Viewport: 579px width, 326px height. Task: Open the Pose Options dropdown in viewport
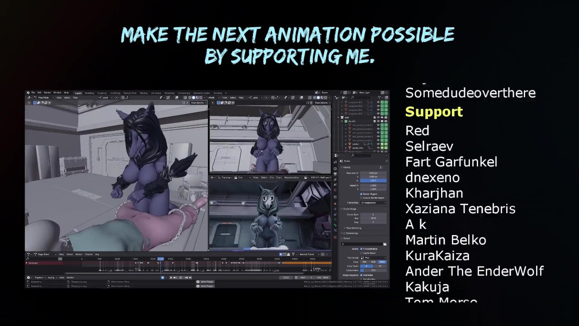pos(198,103)
